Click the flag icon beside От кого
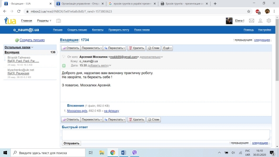279x157 pixels. click(x=64, y=57)
